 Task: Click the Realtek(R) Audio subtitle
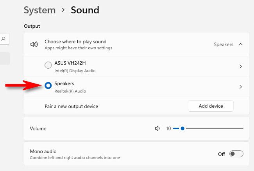click(70, 91)
